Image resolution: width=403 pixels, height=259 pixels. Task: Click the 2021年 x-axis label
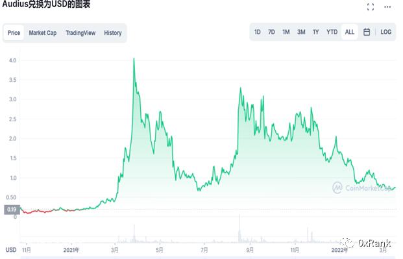(71, 250)
